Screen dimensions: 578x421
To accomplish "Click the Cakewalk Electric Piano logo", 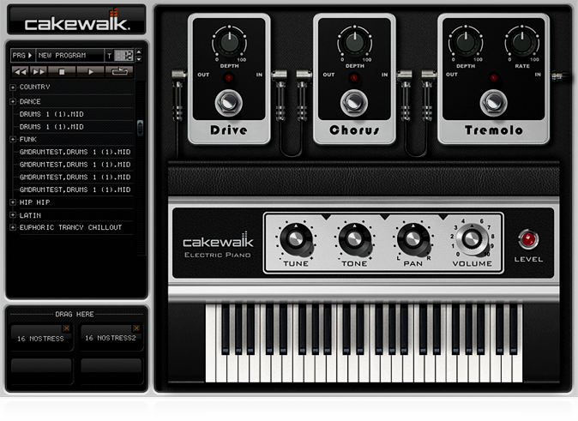I will (218, 245).
